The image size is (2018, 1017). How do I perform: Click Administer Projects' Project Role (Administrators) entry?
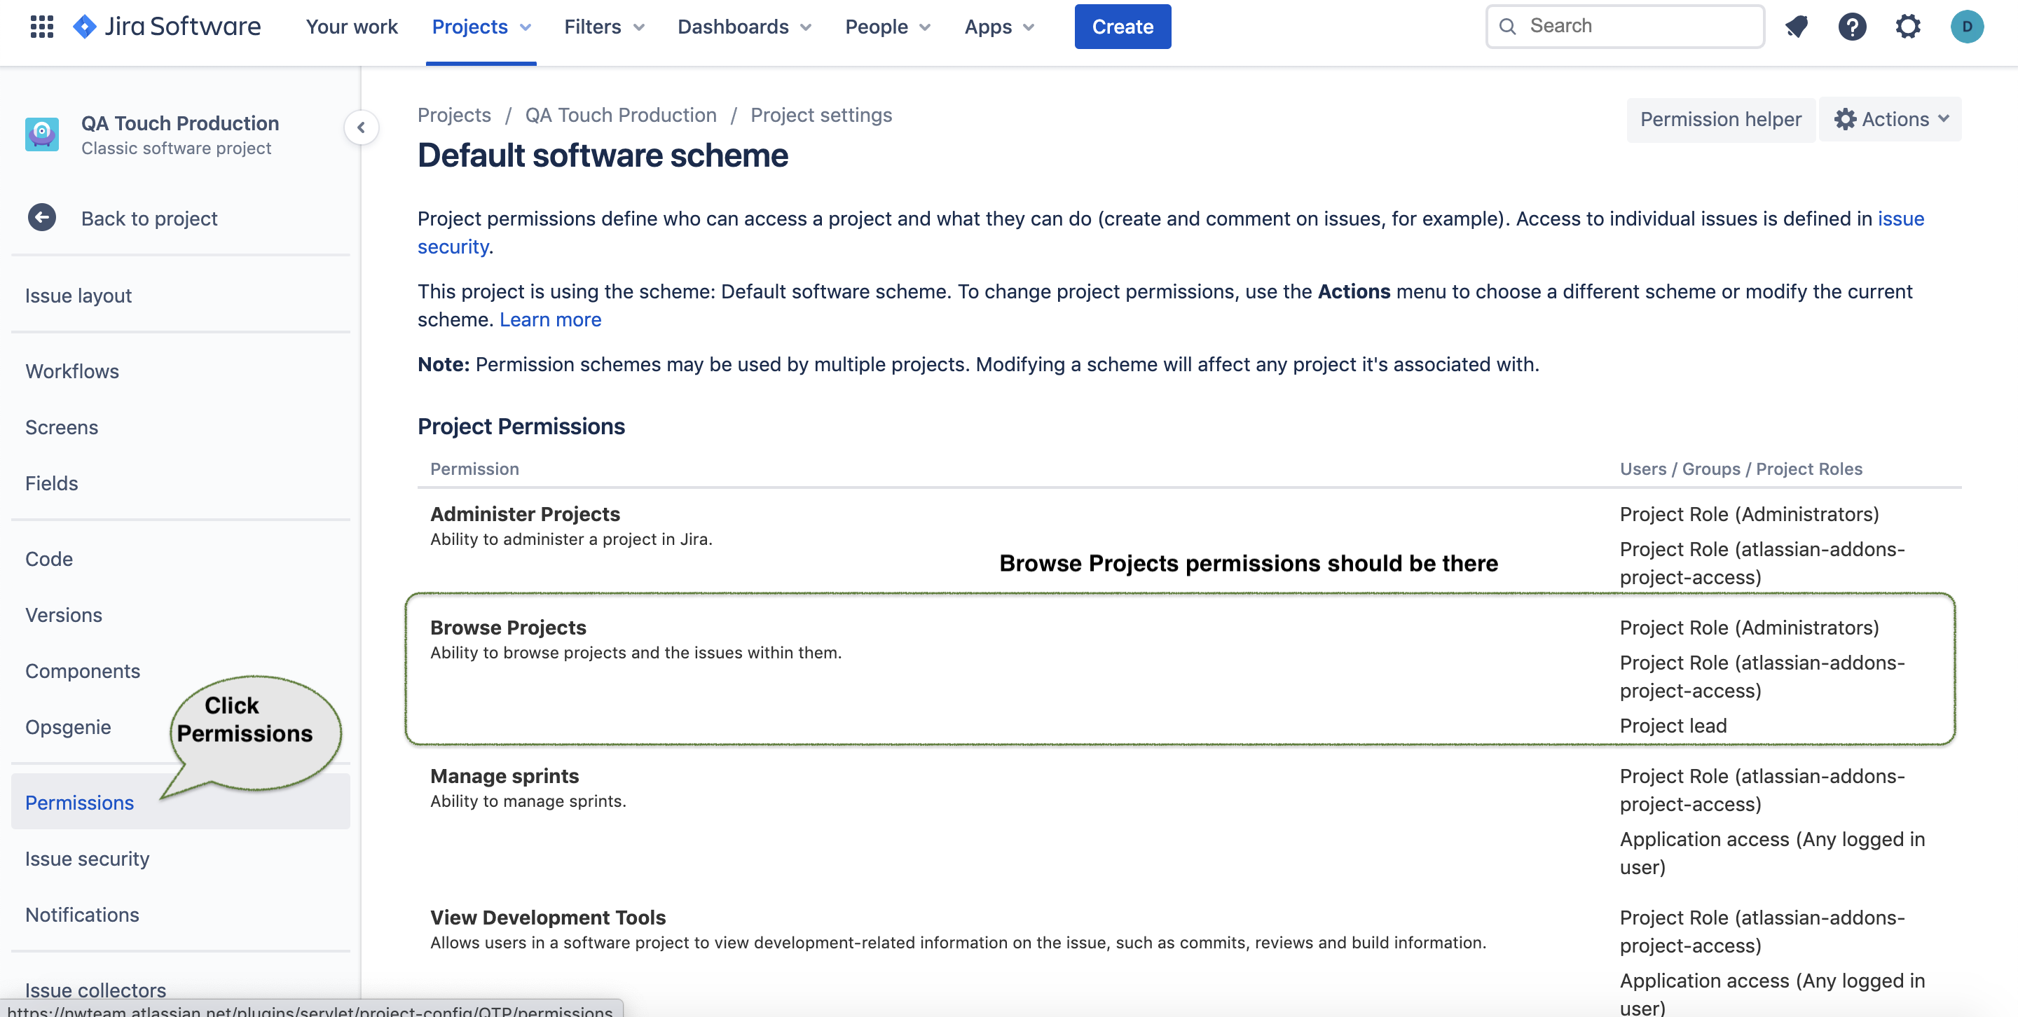coord(1748,513)
